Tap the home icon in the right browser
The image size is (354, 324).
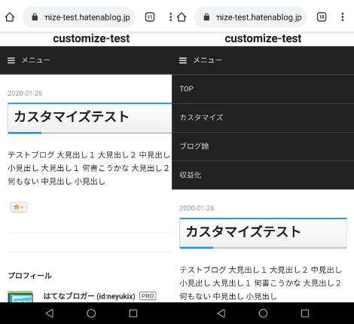[182, 17]
